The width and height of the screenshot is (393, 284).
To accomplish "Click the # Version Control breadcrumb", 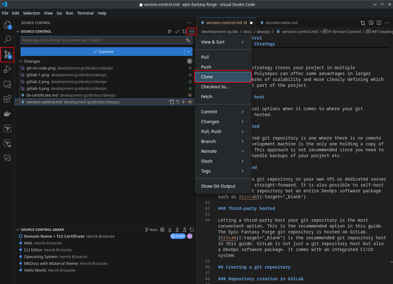I will [x=342, y=31].
